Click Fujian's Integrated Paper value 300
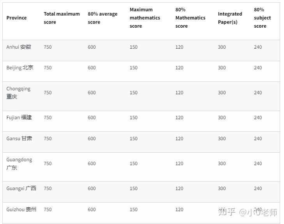The image size is (284, 224). point(222,118)
